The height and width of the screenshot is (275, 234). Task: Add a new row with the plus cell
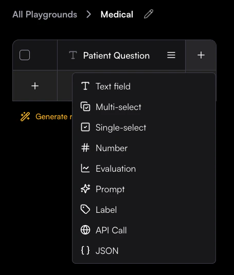pos(35,86)
